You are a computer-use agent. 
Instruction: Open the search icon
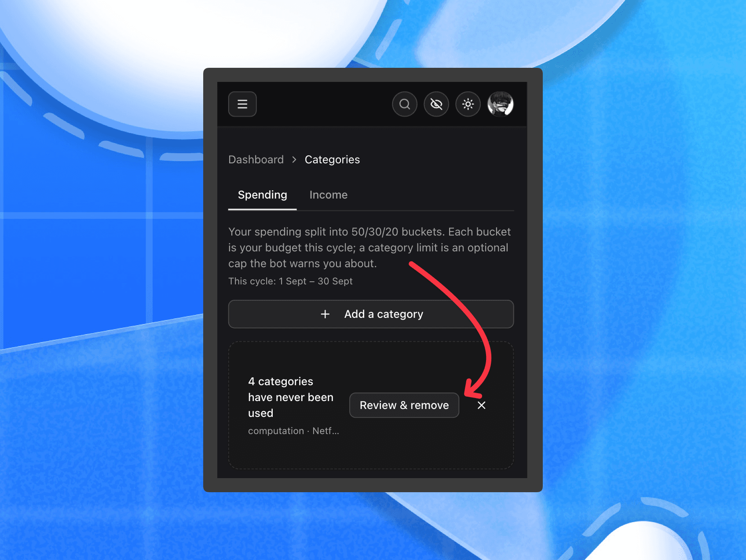tap(405, 104)
